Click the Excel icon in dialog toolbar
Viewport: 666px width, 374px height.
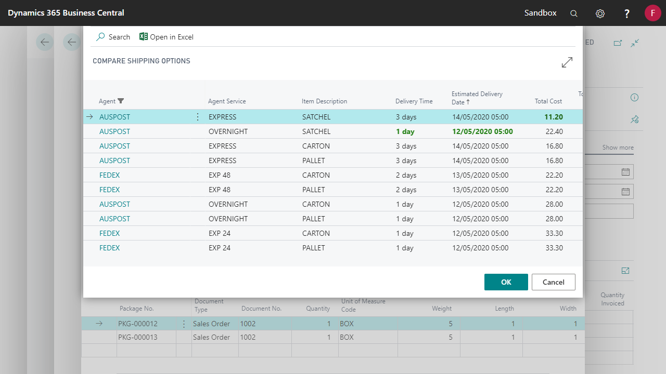pyautogui.click(x=144, y=37)
